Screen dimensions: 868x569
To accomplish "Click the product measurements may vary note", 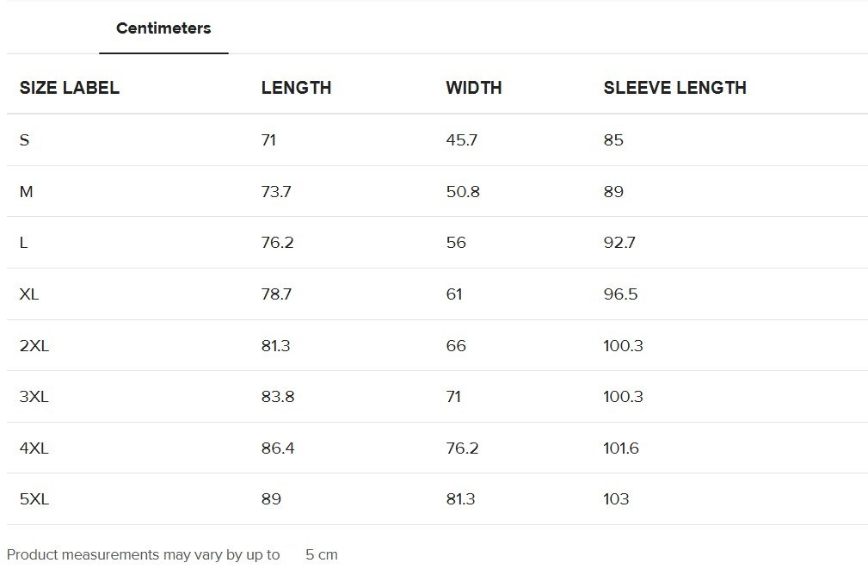I will [144, 554].
